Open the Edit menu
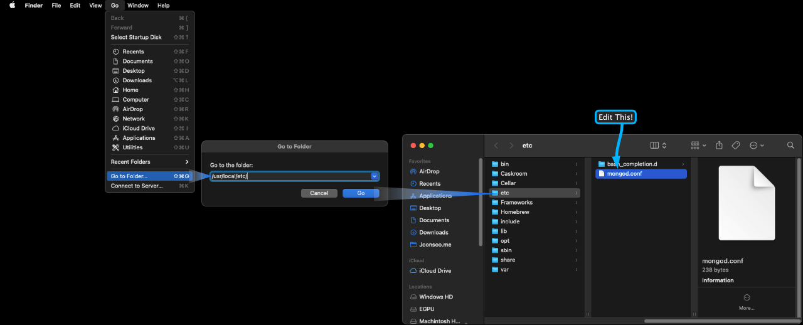Viewport: 803px width, 325px height. pos(75,5)
